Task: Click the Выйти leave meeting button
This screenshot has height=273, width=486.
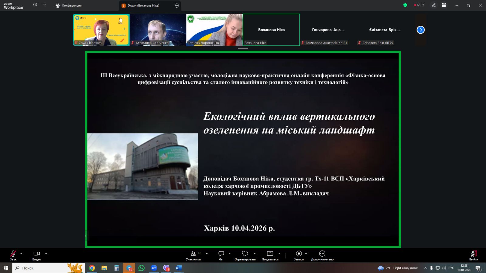Action: (x=474, y=255)
